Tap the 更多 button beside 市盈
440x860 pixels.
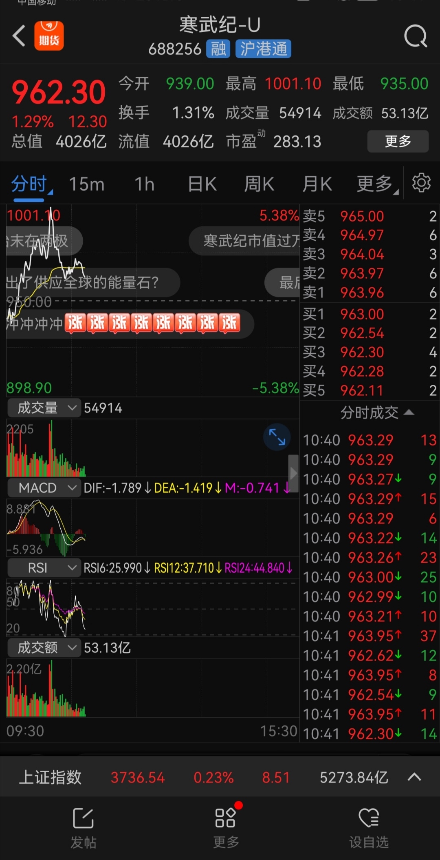398,141
